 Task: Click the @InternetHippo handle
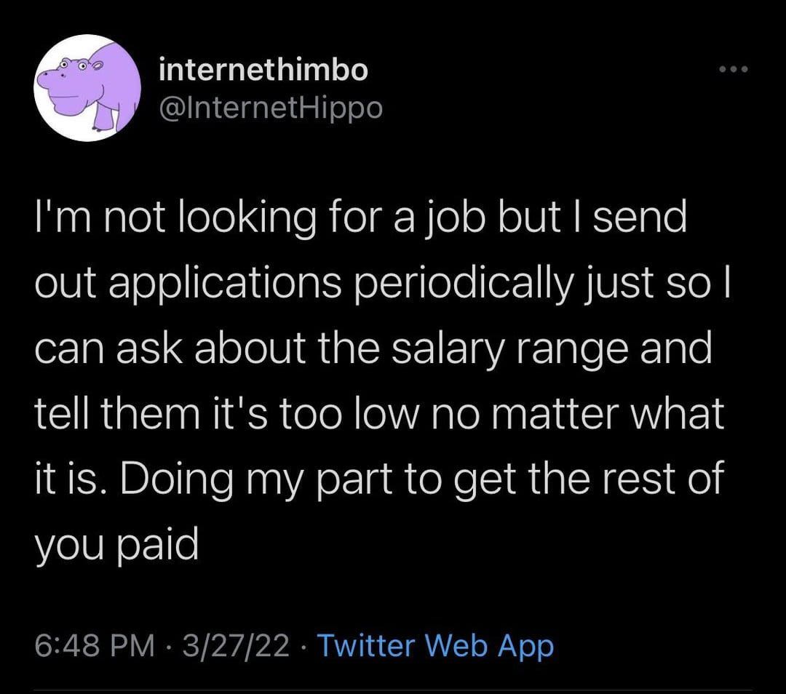tap(270, 108)
